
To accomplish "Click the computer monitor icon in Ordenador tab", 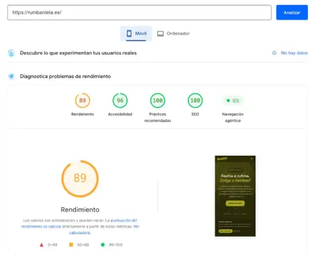I will (x=160, y=33).
